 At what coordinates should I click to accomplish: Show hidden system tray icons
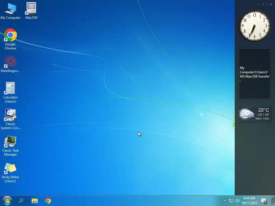tap(225, 201)
